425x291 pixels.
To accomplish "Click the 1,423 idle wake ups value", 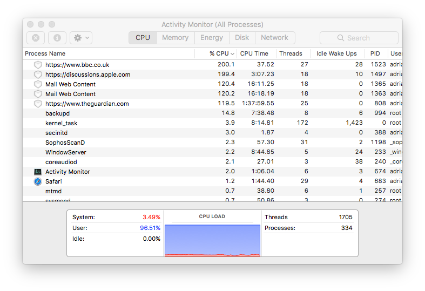I will point(354,123).
